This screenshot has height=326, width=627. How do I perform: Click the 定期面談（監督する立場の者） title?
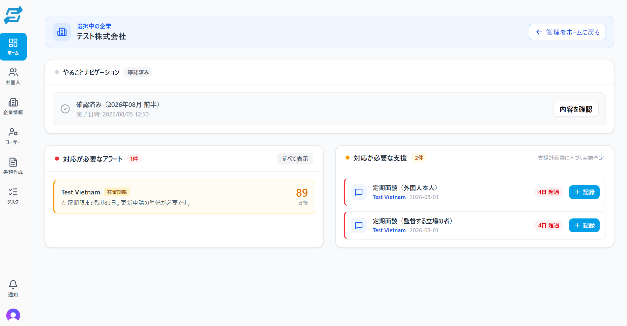click(413, 221)
